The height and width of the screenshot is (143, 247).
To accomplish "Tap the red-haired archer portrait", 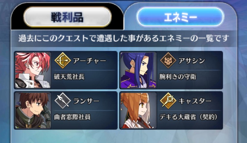I will [x=33, y=70].
